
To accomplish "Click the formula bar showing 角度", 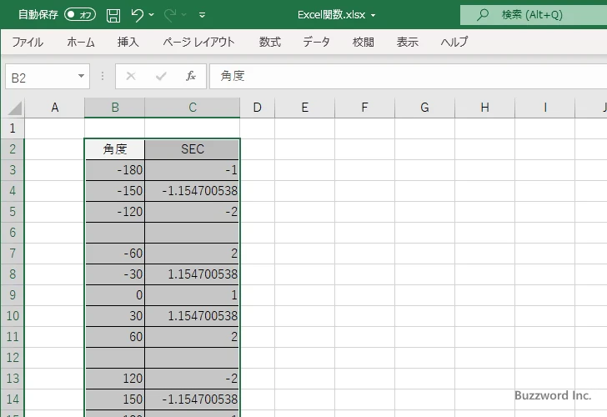I will (408, 76).
